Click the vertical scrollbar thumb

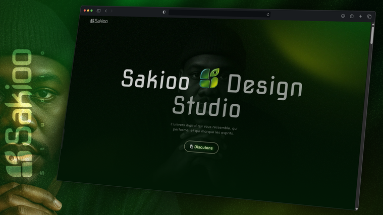(372, 35)
